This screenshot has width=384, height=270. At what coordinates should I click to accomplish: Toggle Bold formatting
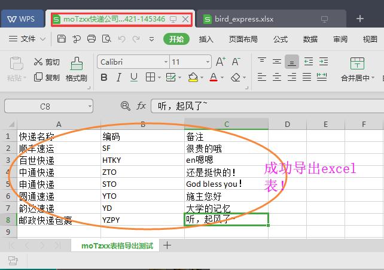click(x=104, y=77)
